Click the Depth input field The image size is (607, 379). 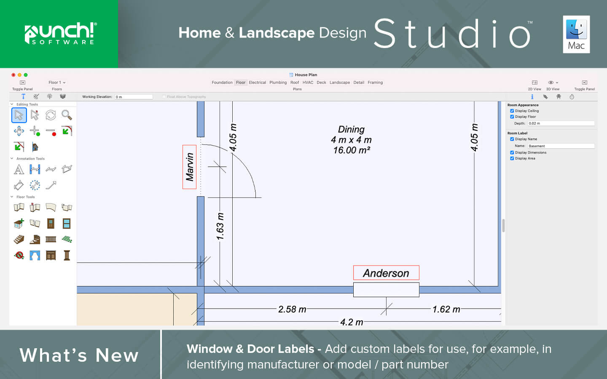tap(561, 123)
